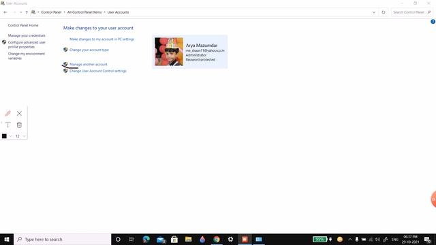Viewport: 436px width, 245px height.
Task: Open Manage your credentials
Action: click(27, 35)
